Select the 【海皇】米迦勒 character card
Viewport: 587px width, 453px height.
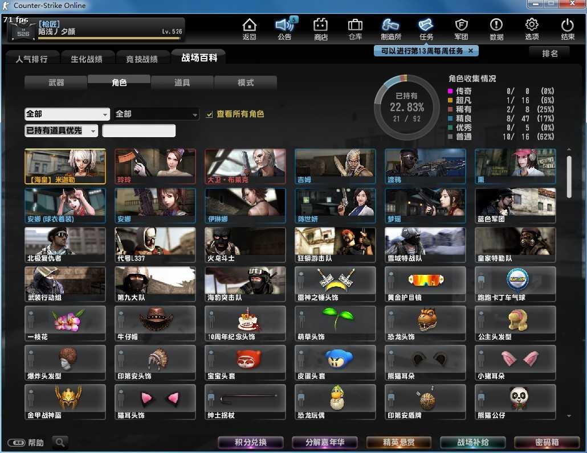65,166
